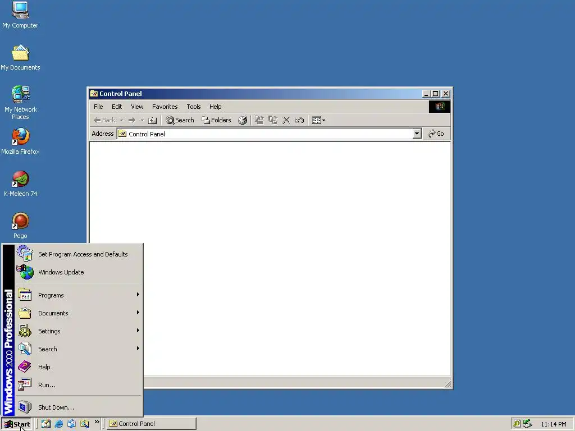This screenshot has height=431, width=575.
Task: Select Pego desktop shortcut
Action: (20, 226)
